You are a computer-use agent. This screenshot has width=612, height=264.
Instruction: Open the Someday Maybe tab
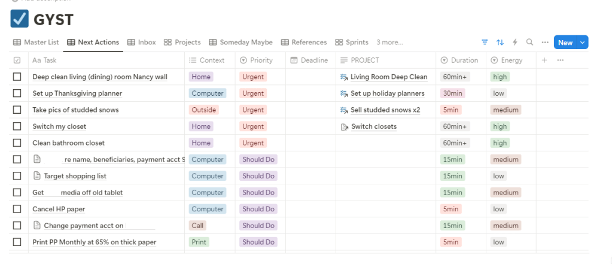pyautogui.click(x=240, y=43)
